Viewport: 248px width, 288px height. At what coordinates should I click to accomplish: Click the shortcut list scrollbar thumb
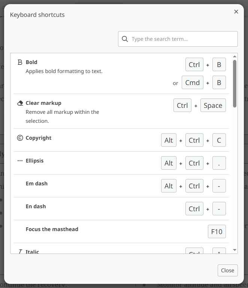(235, 83)
